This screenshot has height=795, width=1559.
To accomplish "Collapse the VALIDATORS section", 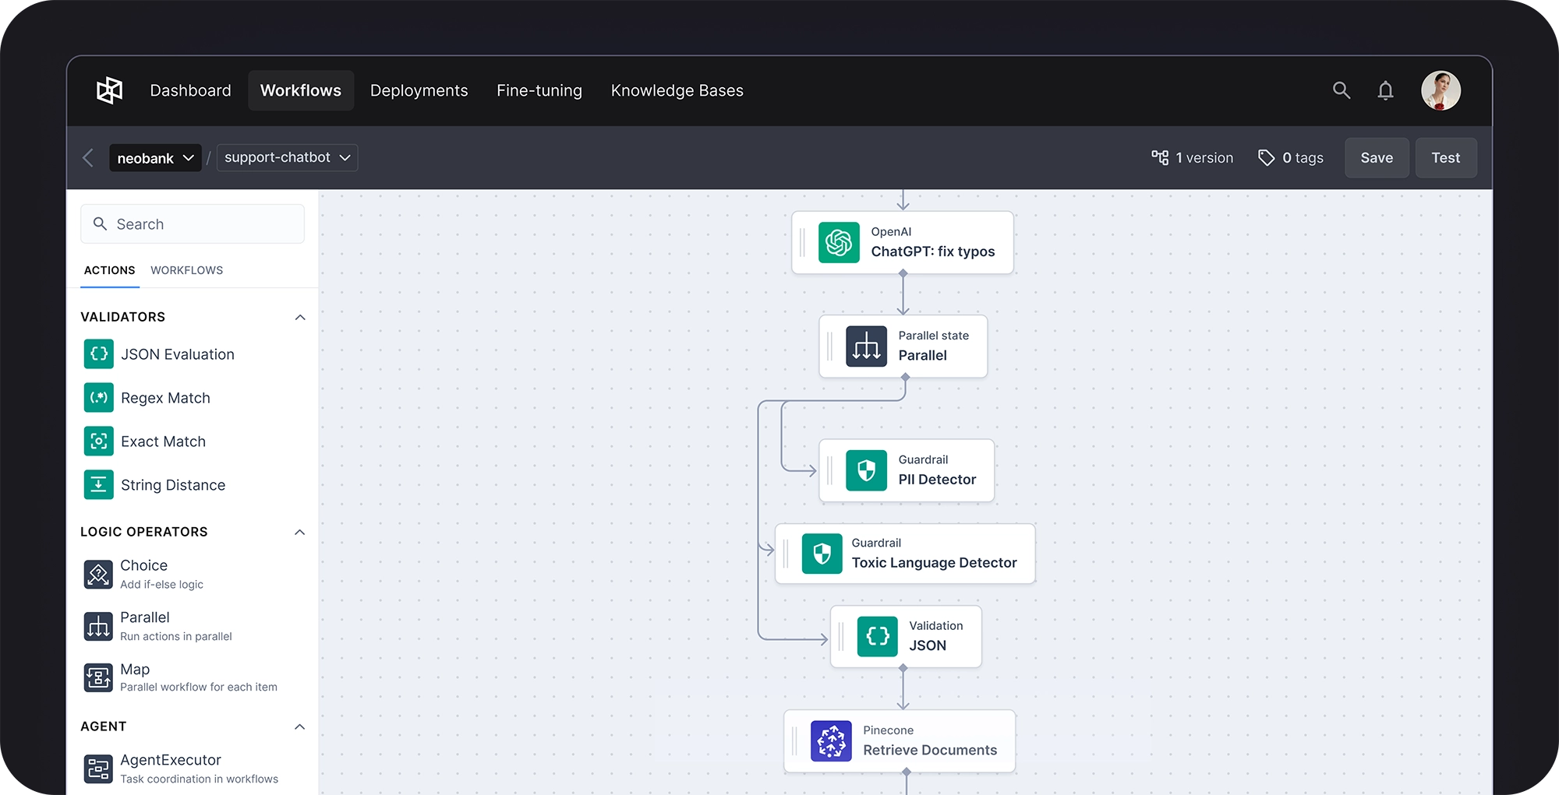I will tap(300, 317).
